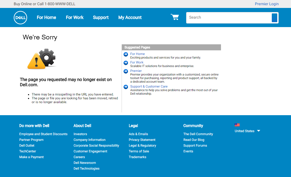
Task: Click the arrow icon beside Support & Customer Care
Action: pyautogui.click(x=126, y=87)
